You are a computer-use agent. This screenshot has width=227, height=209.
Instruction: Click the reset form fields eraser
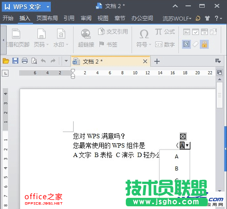(x=195, y=44)
